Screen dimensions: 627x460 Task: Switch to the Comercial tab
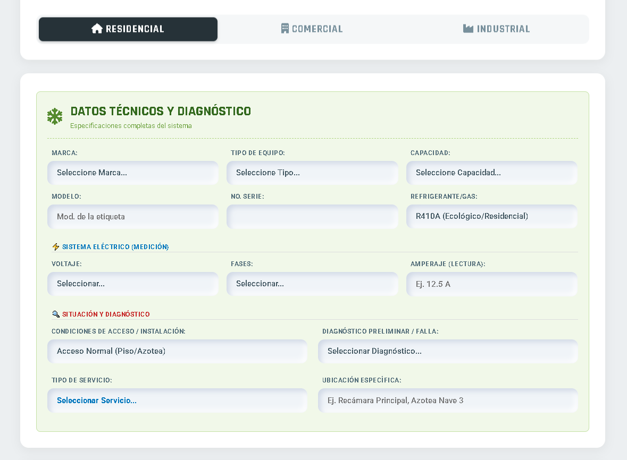(x=312, y=29)
